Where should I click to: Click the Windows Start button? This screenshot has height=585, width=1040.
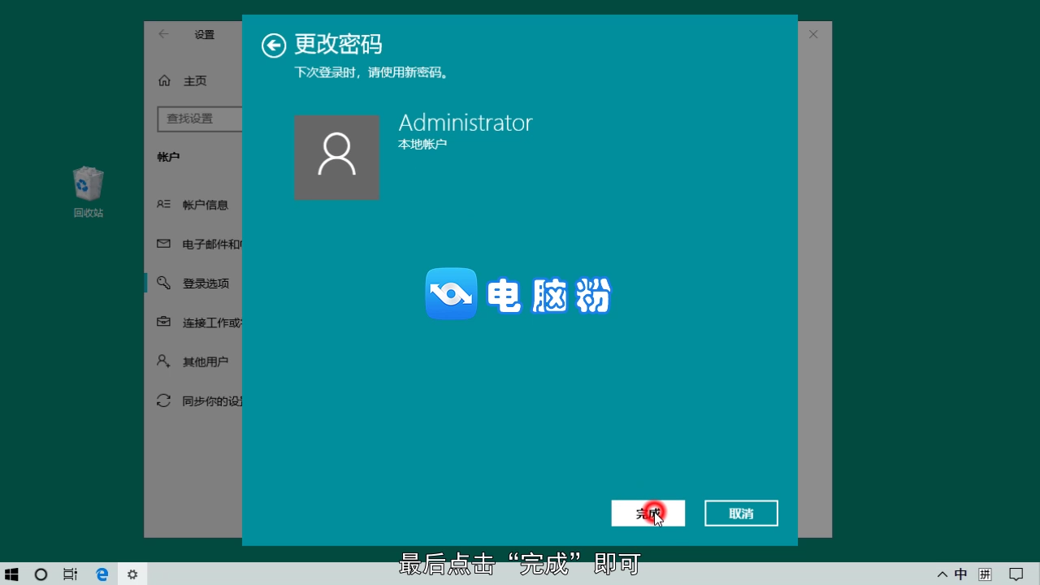[11, 574]
